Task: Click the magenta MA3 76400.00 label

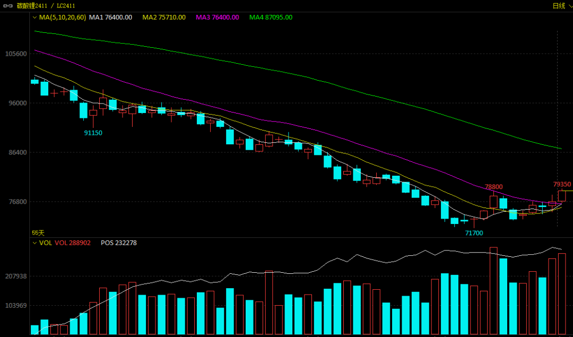Action: 218,18
